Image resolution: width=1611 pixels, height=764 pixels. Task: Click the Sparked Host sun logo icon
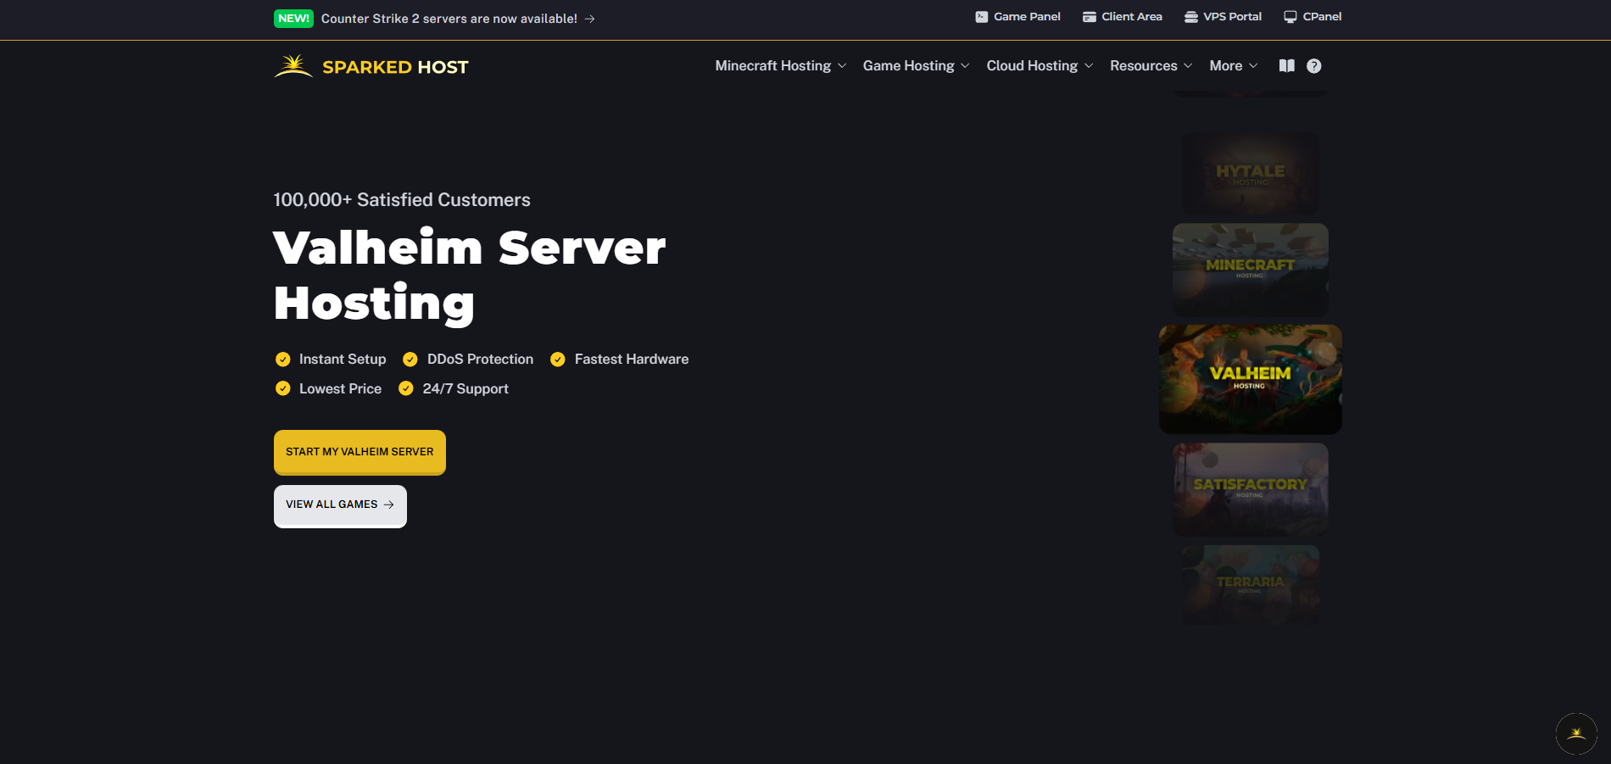pyautogui.click(x=293, y=66)
